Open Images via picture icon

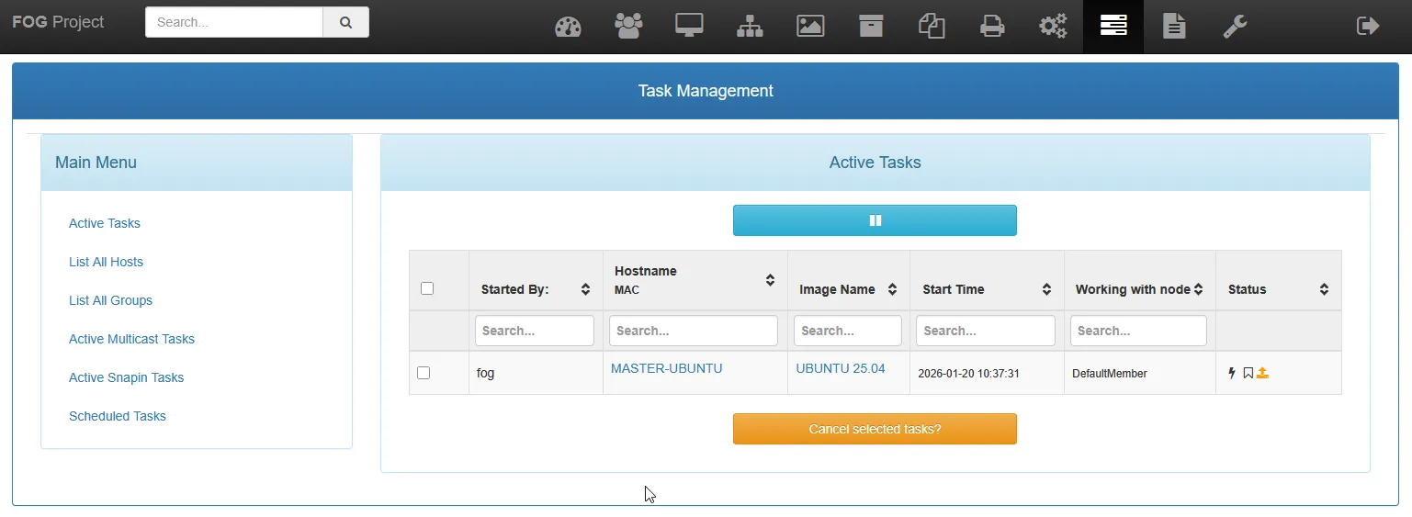(x=810, y=27)
